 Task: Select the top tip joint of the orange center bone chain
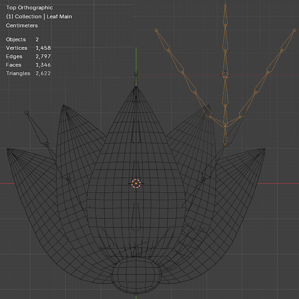[x=225, y=7]
